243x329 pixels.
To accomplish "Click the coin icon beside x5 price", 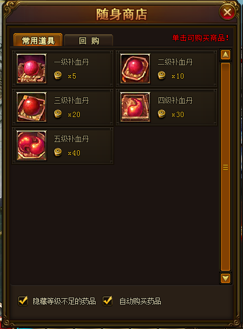I will pos(58,76).
